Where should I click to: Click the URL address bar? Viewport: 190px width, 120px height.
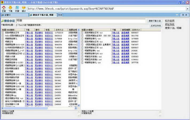coord(107,9)
